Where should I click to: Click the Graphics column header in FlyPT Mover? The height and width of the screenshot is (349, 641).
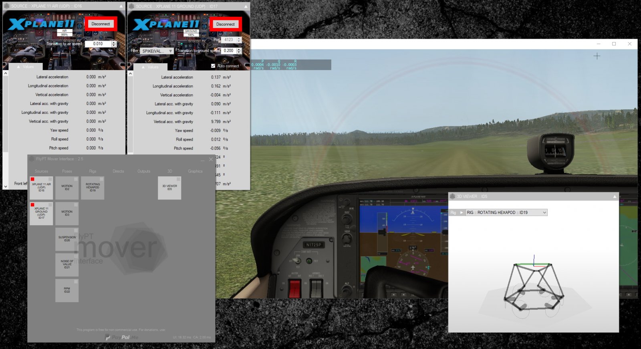click(195, 171)
